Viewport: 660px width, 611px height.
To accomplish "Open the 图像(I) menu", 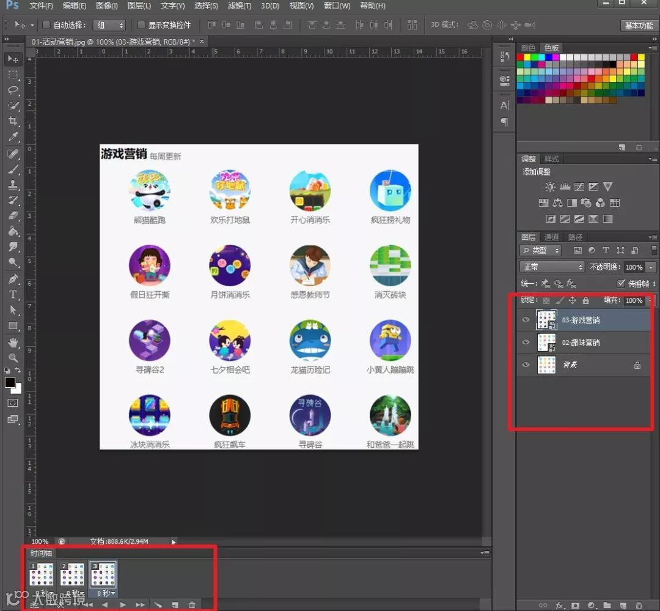I will click(x=106, y=6).
